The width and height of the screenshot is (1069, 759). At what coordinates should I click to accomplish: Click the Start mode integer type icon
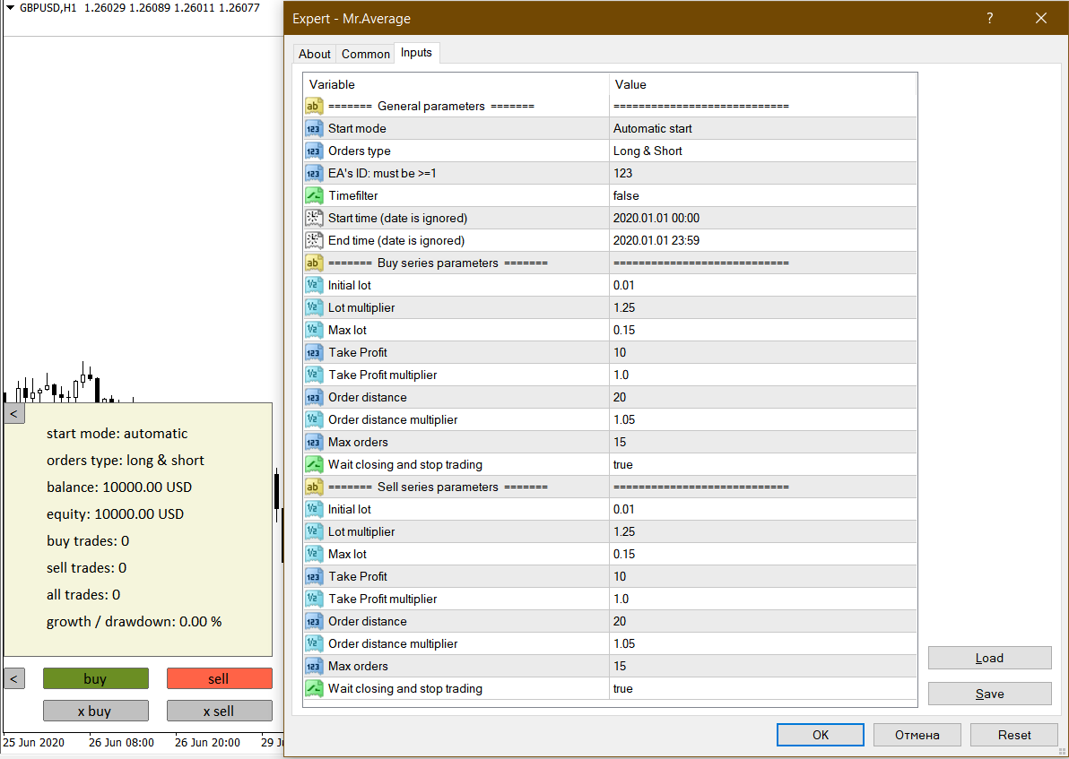[x=314, y=128]
